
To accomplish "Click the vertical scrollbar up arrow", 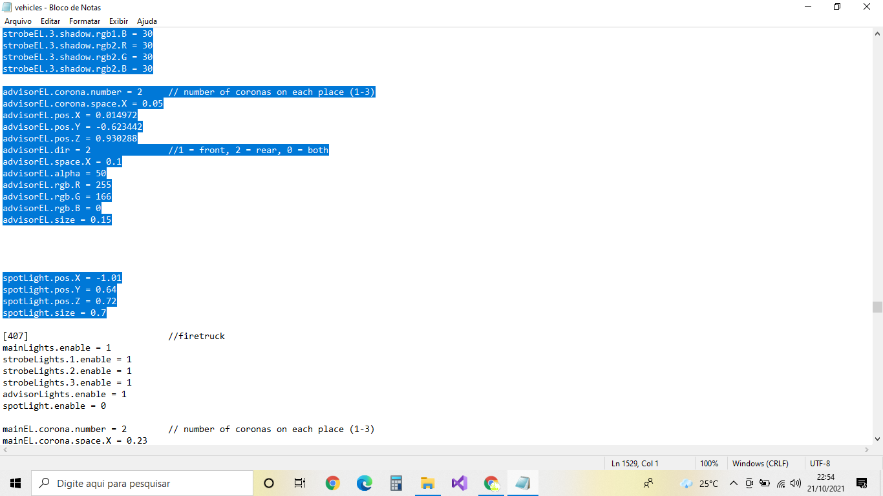I will tap(877, 34).
